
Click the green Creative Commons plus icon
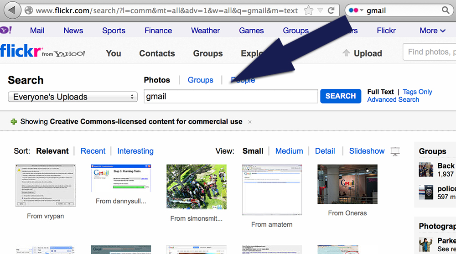[x=14, y=122]
